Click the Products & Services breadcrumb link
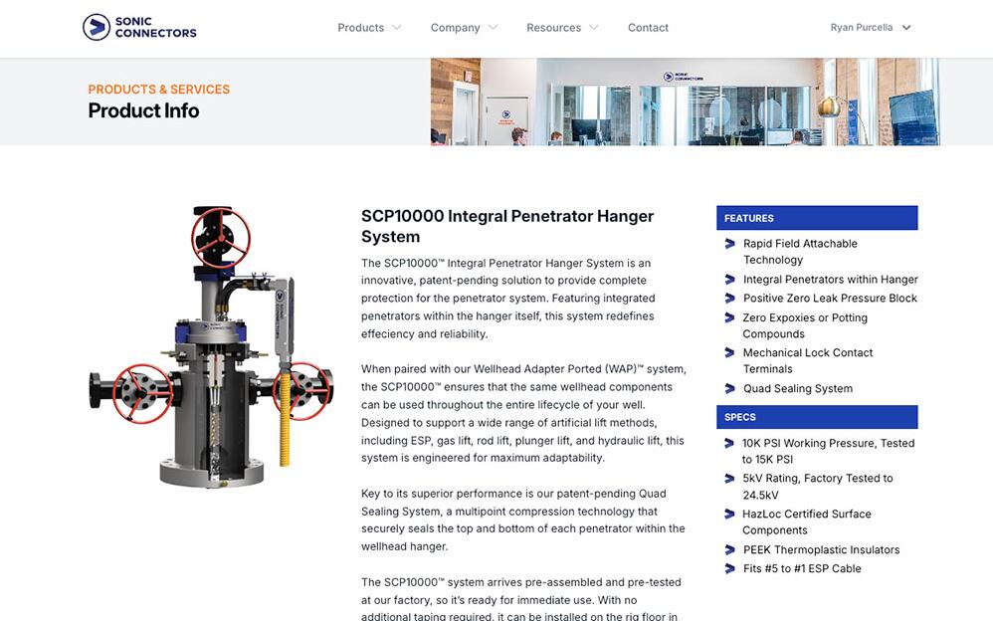The height and width of the screenshot is (621, 993). point(159,90)
